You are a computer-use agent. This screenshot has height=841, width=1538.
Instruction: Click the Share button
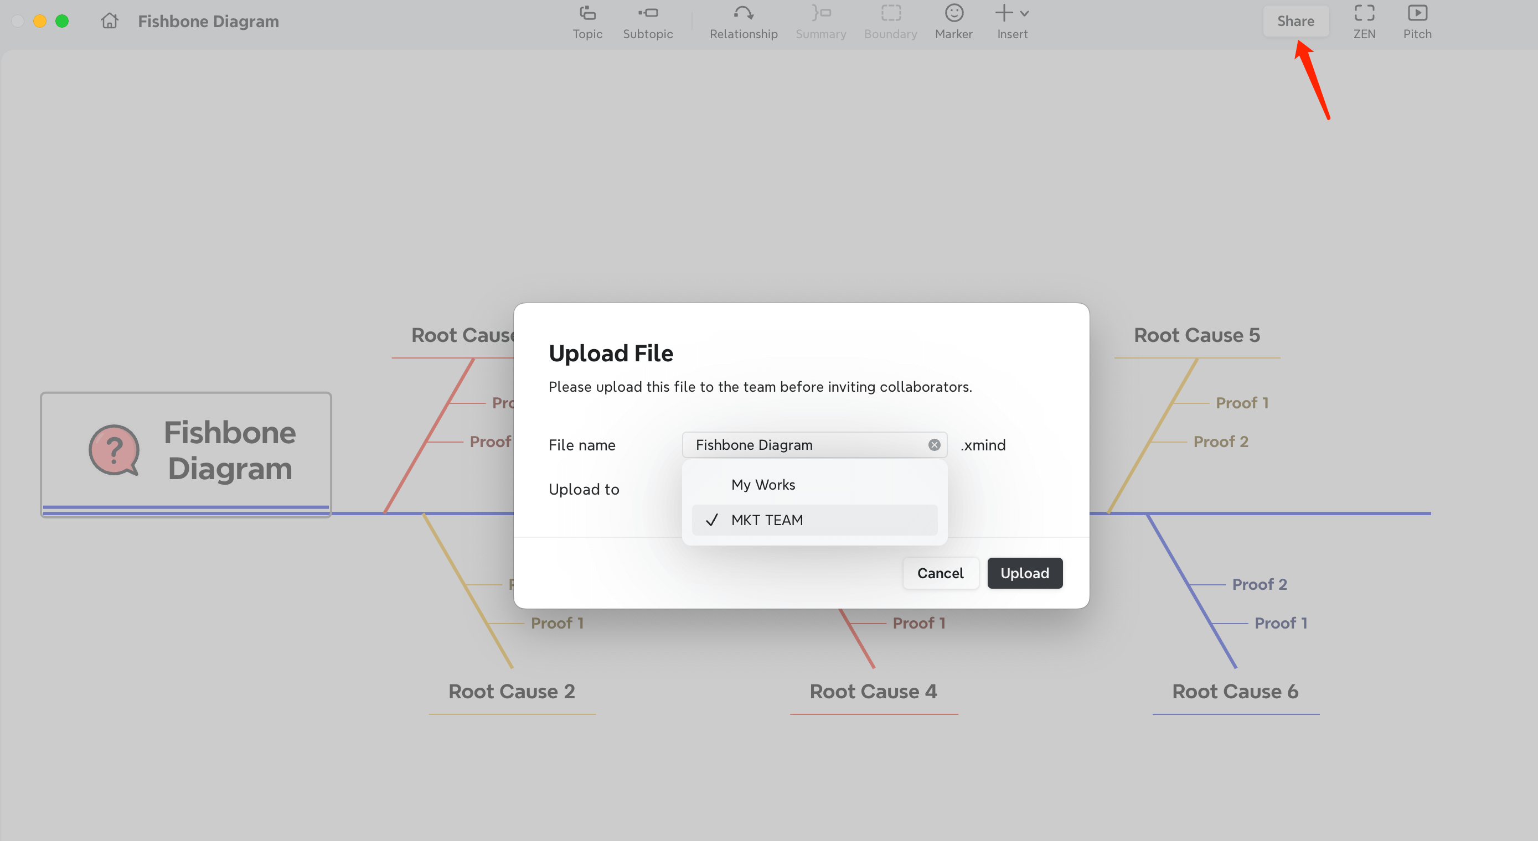(1295, 22)
